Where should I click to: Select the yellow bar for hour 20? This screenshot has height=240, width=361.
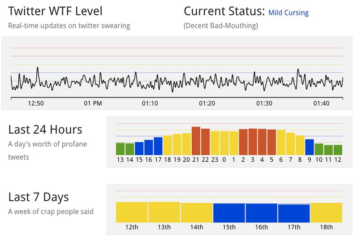coord(186,144)
